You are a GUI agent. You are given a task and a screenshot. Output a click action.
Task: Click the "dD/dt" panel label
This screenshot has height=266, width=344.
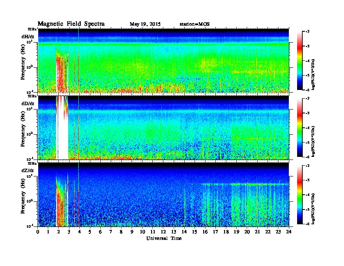(28, 103)
